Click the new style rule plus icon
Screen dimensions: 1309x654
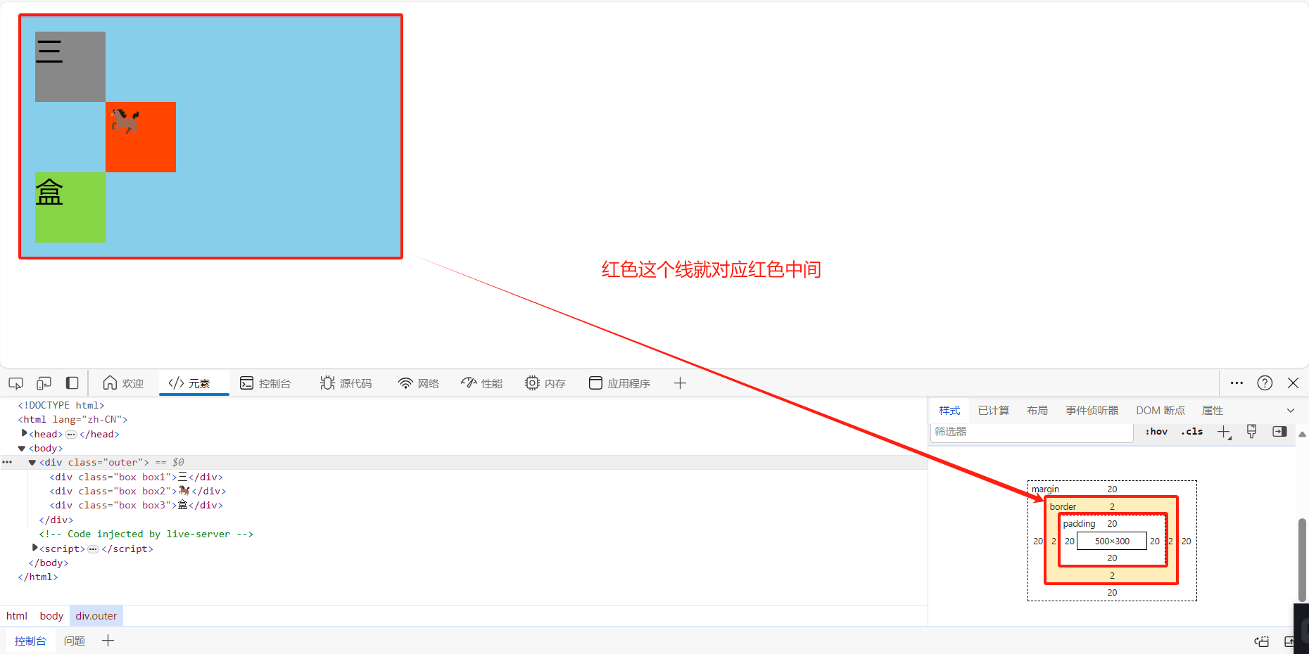pyautogui.click(x=1224, y=432)
